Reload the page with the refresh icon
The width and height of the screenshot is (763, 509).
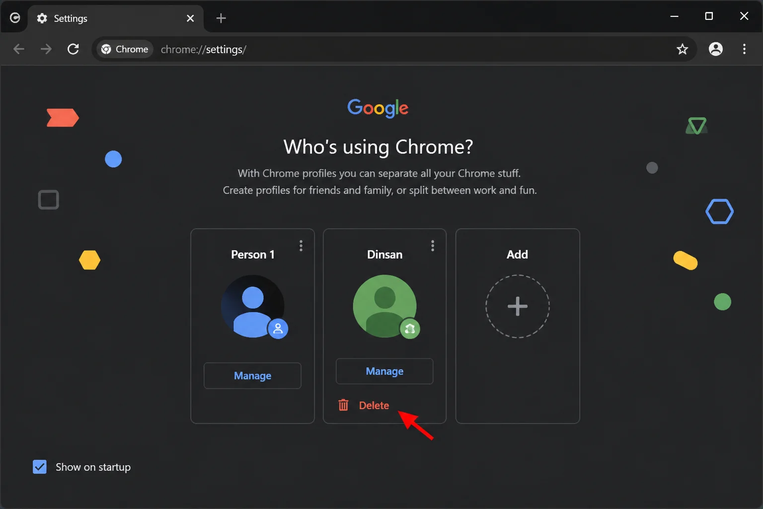pyautogui.click(x=73, y=49)
